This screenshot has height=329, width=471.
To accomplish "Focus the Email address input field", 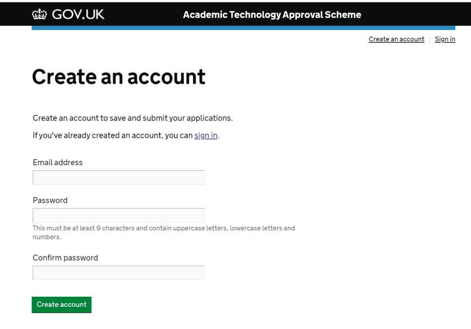I will click(x=119, y=177).
